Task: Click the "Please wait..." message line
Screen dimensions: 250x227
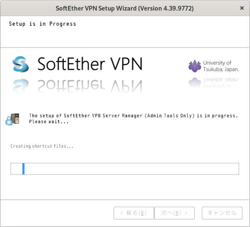Action: pos(49,122)
